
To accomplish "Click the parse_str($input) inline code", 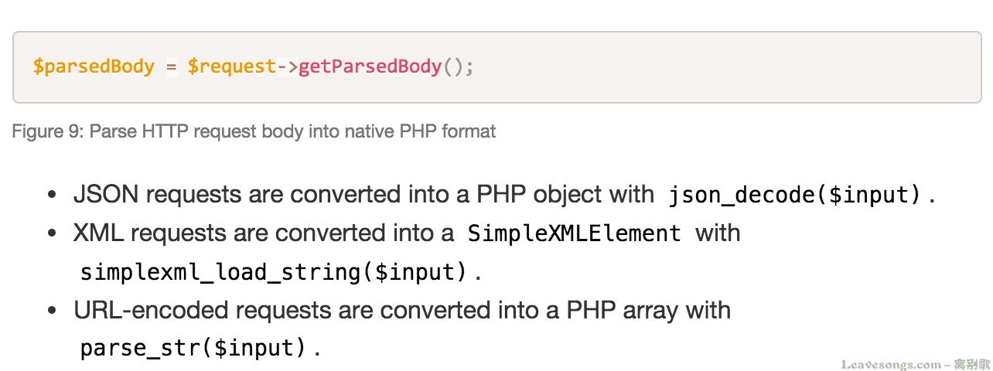I will tap(193, 349).
